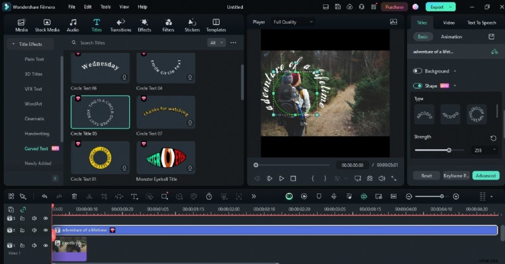The image size is (505, 264).
Task: Take a snapshot with the camera icon
Action: tap(370, 178)
